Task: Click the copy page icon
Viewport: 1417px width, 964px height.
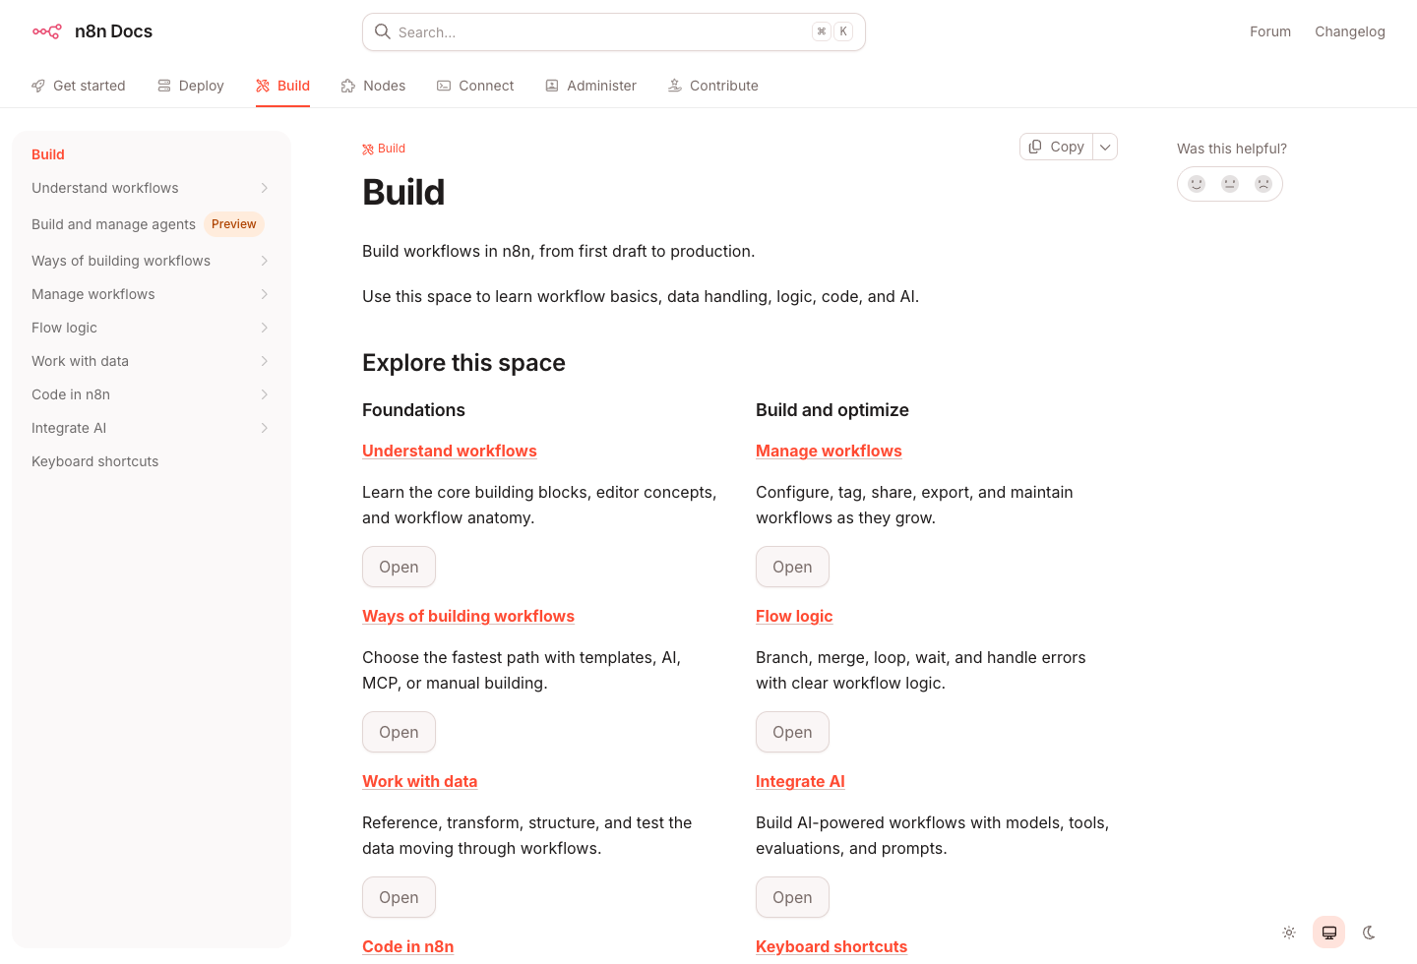Action: coord(1035,147)
